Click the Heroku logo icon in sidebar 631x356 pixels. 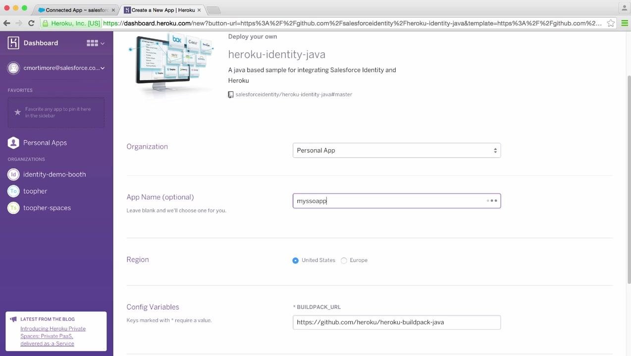click(x=13, y=43)
